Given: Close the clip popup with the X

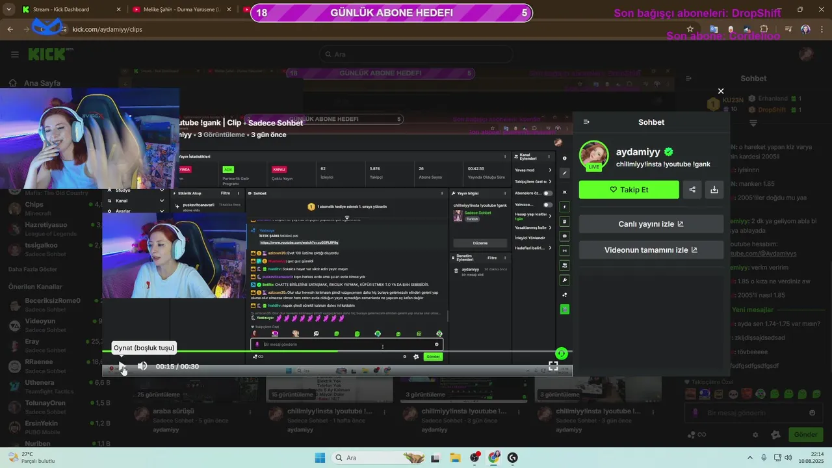Looking at the screenshot, I should click(720, 92).
